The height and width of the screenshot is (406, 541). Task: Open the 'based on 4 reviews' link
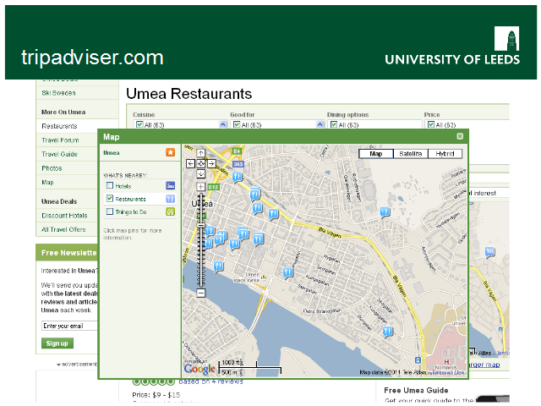point(210,381)
